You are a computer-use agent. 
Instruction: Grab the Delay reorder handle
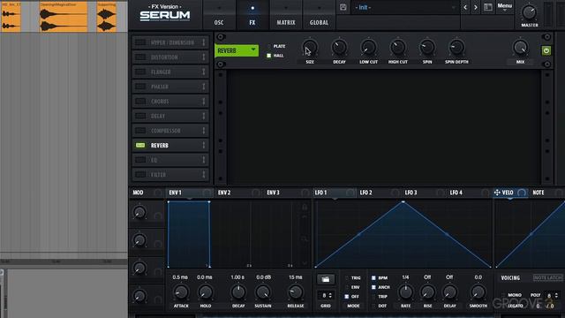[204, 116]
